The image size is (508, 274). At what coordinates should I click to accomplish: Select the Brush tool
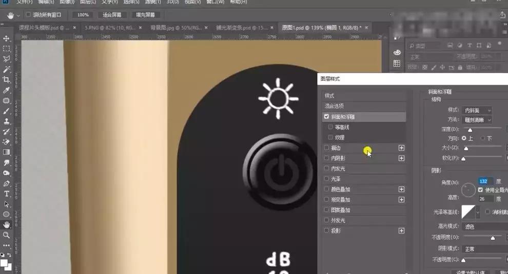pyautogui.click(x=6, y=111)
